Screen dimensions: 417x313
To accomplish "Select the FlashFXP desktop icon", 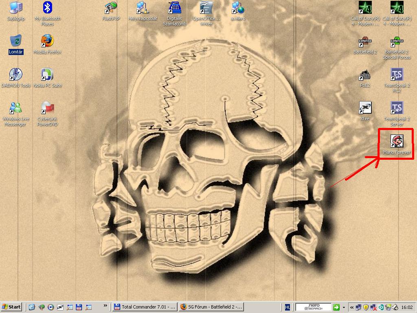I will [111, 8].
